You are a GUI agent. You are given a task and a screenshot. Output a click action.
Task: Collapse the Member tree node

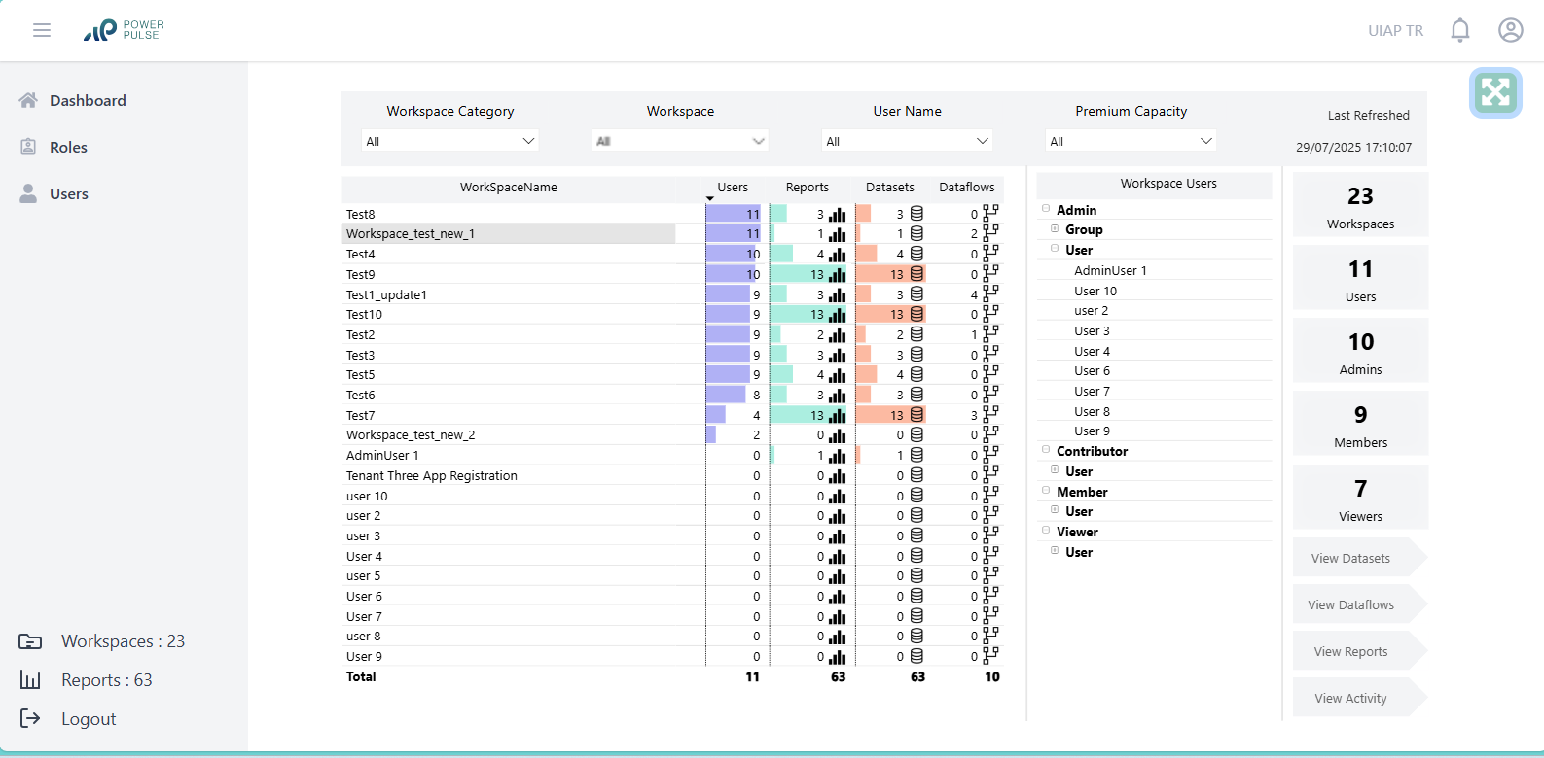(x=1046, y=491)
